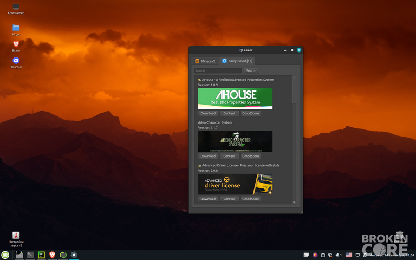
Task: Open the music note sound tray icon
Action: coord(365,255)
